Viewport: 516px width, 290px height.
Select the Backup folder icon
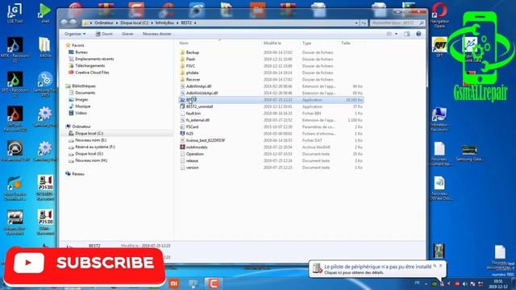pyautogui.click(x=182, y=52)
